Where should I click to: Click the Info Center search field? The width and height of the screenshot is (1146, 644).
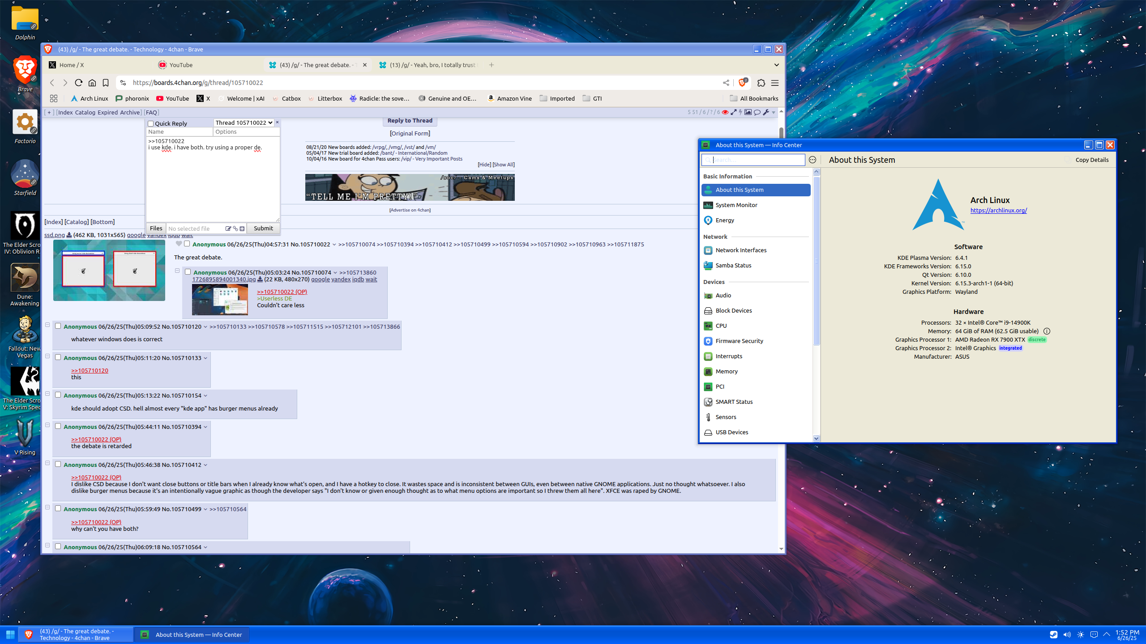coord(753,160)
